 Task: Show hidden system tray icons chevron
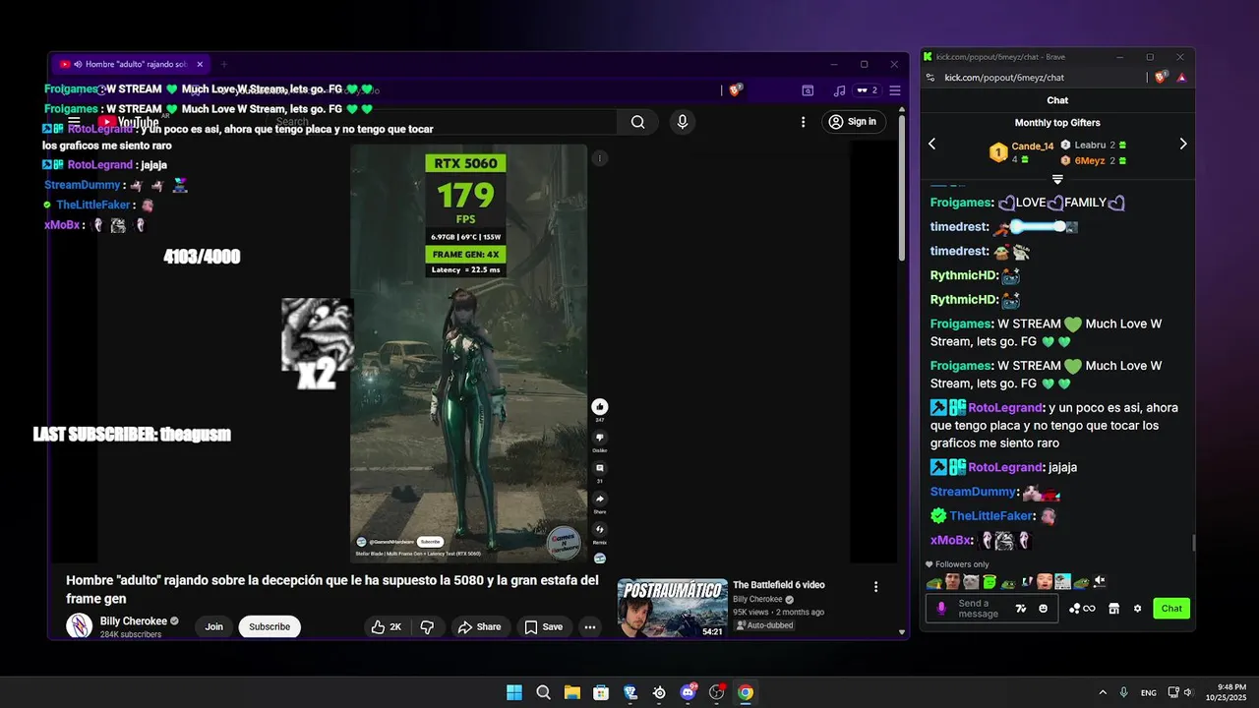[x=1103, y=692]
